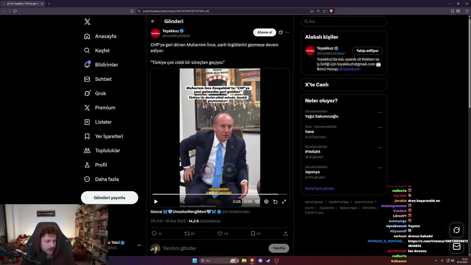Play the video
Screen dimensions: 471x265
(156, 202)
